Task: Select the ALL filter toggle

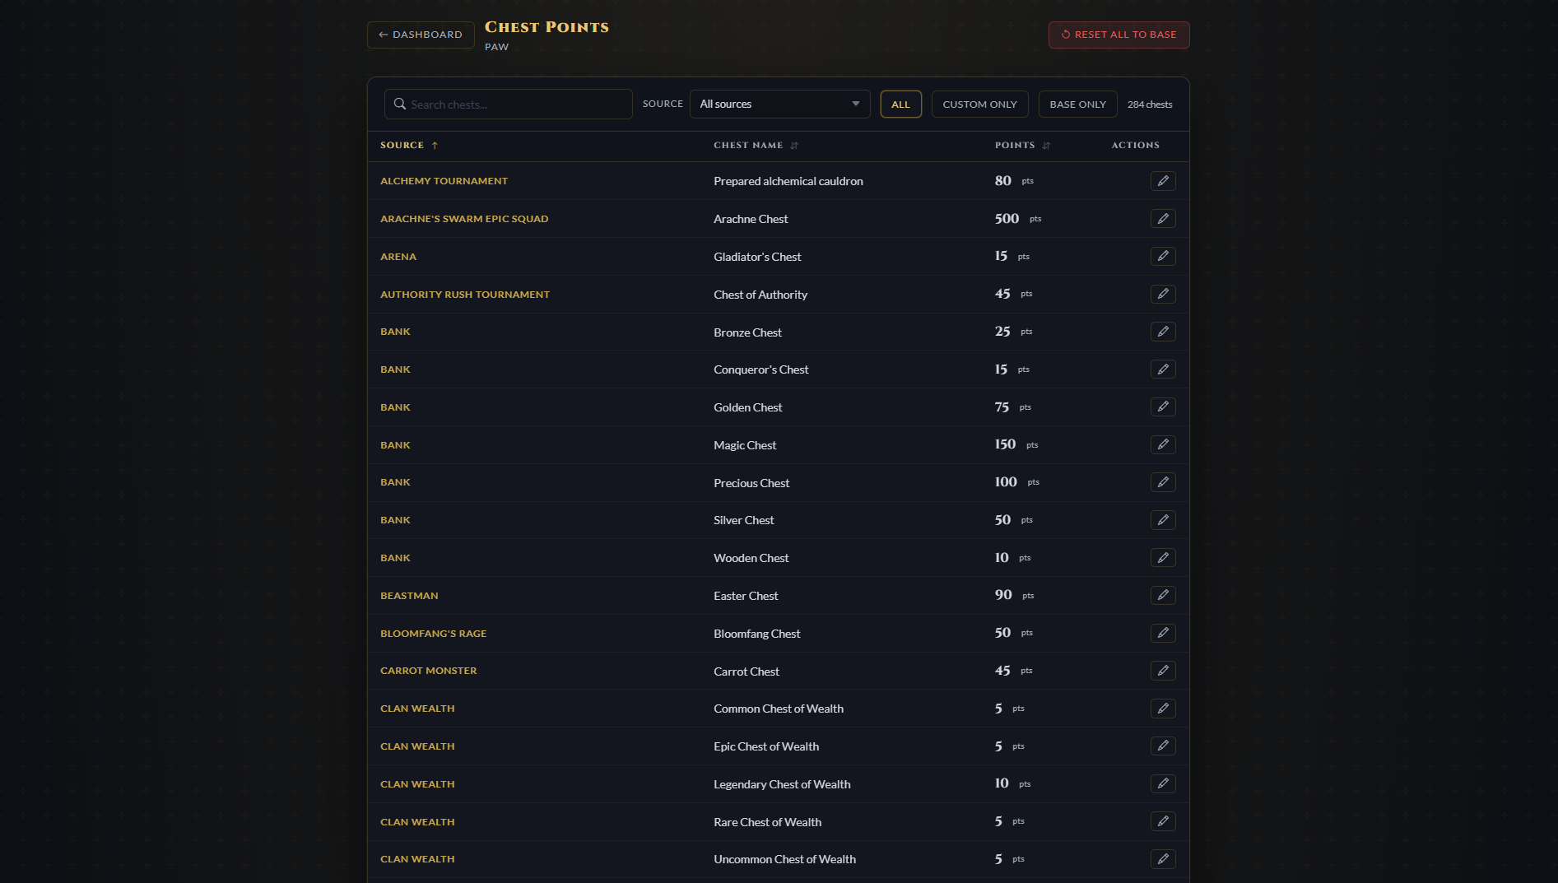Action: [x=900, y=105]
